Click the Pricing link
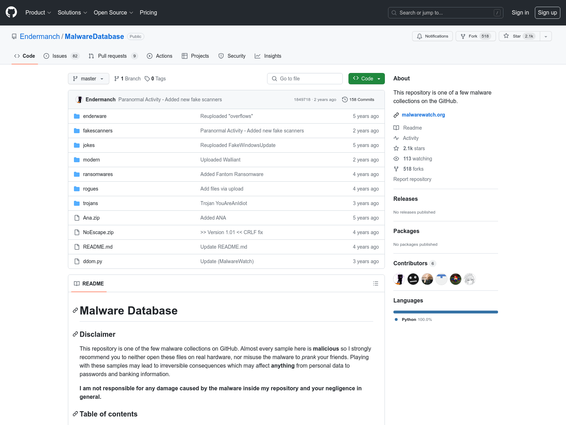Viewport: 566px width, 425px height. click(x=148, y=12)
